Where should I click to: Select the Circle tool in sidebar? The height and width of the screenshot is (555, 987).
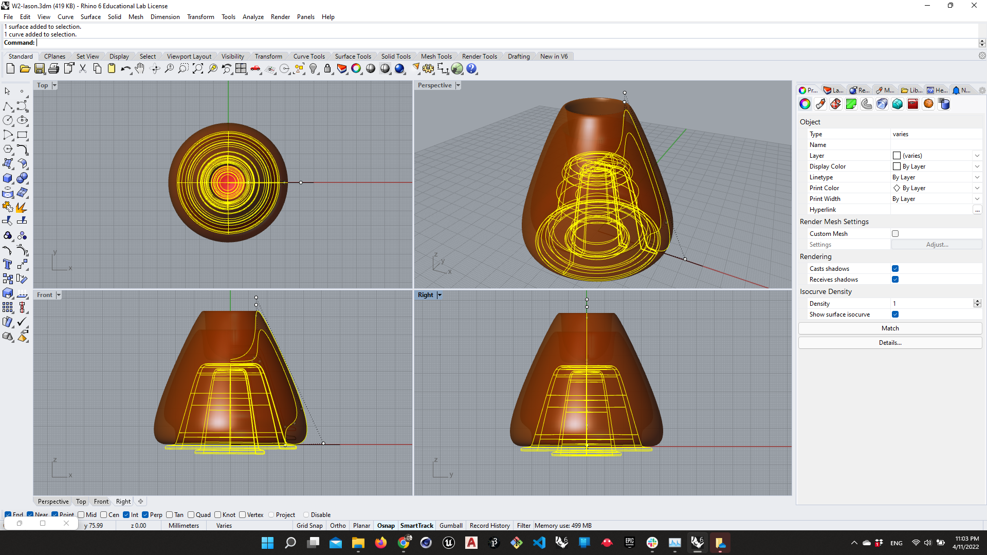point(8,120)
